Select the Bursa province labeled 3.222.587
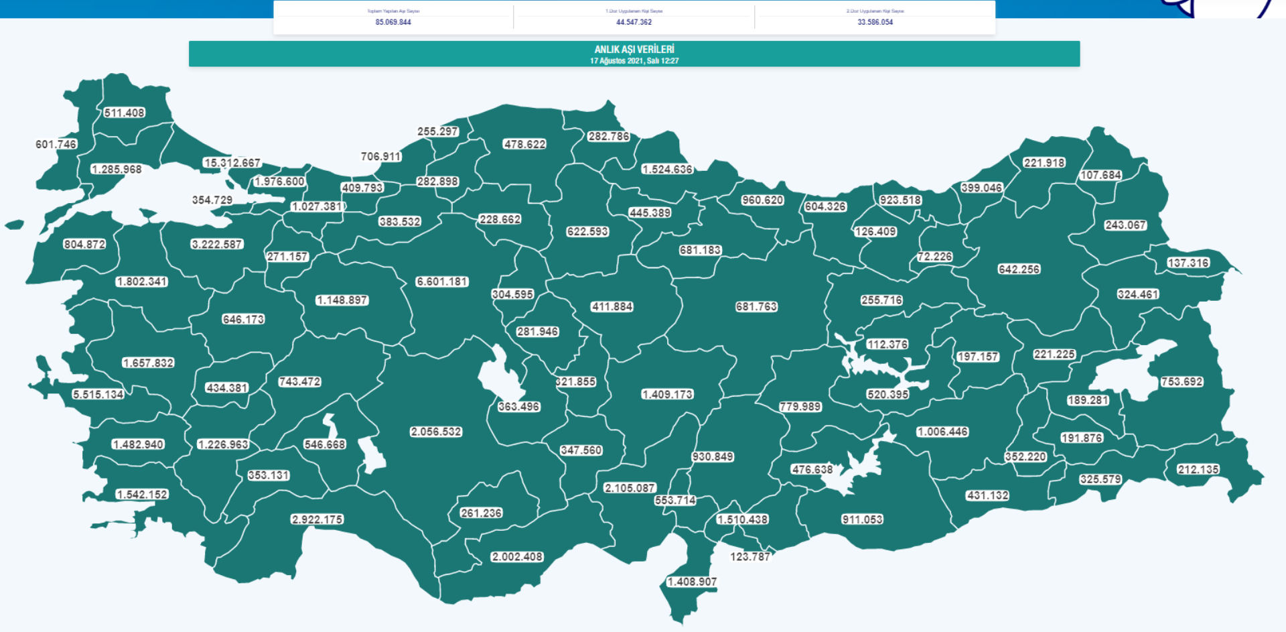Image resolution: width=1286 pixels, height=632 pixels. pyautogui.click(x=217, y=244)
